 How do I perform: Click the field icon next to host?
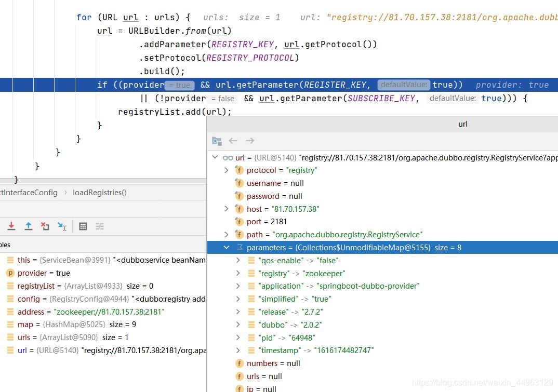point(239,209)
